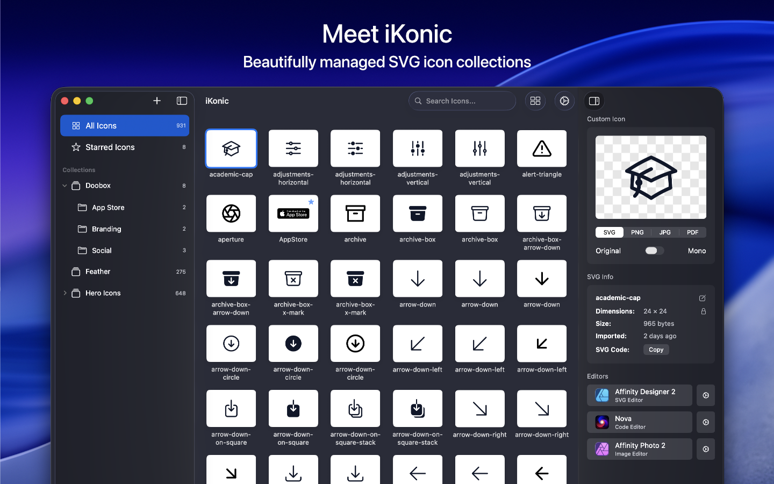774x484 pixels.
Task: Open icon in Nova code editor
Action: pos(640,422)
